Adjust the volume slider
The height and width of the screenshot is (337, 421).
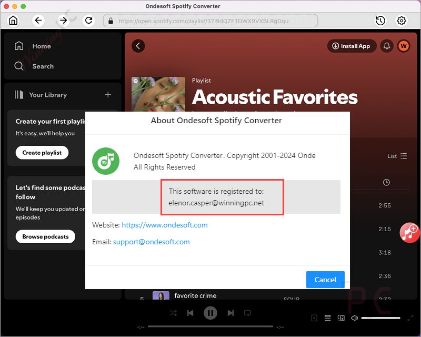click(380, 318)
